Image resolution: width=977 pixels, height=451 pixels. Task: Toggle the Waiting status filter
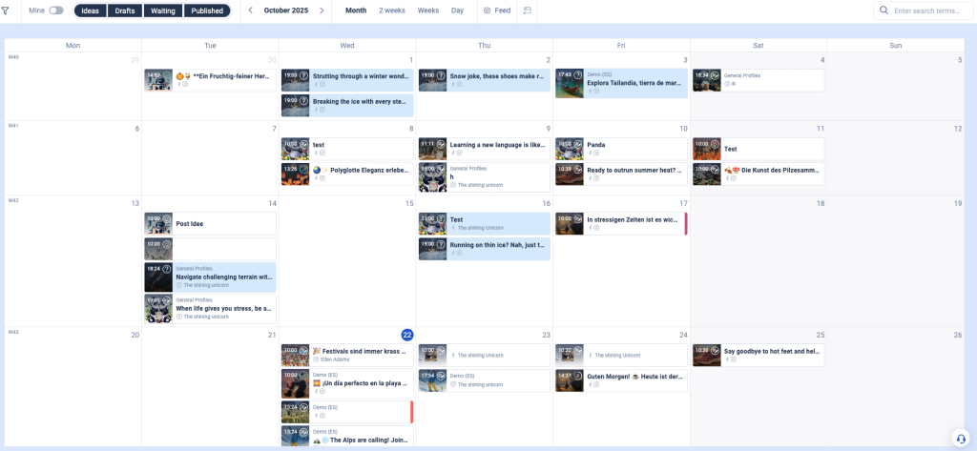(162, 10)
